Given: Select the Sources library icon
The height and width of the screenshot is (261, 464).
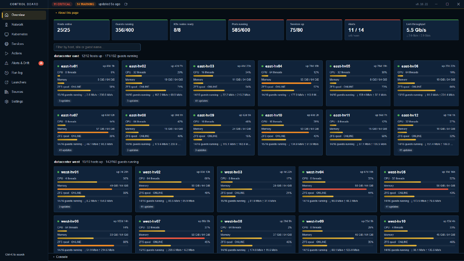Looking at the screenshot, I should [x=6, y=92].
